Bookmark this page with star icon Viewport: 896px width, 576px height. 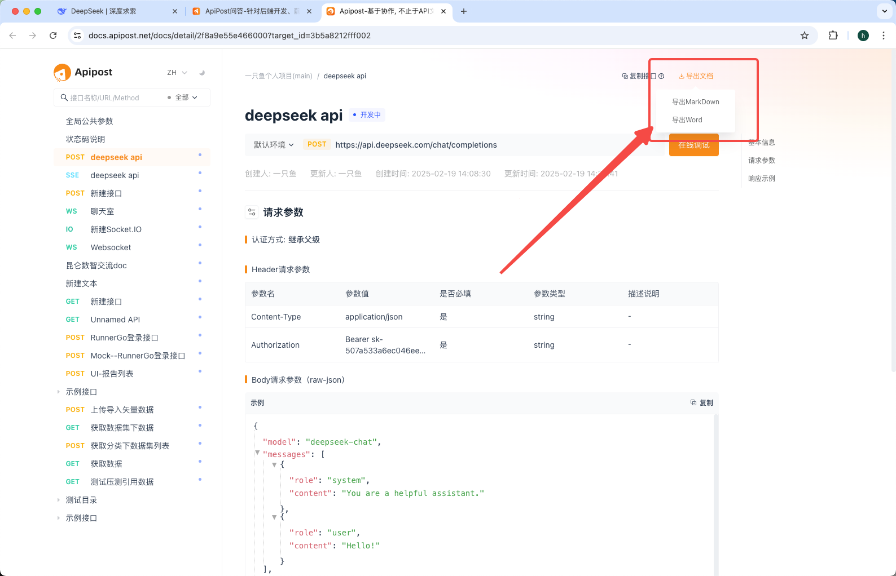(805, 36)
